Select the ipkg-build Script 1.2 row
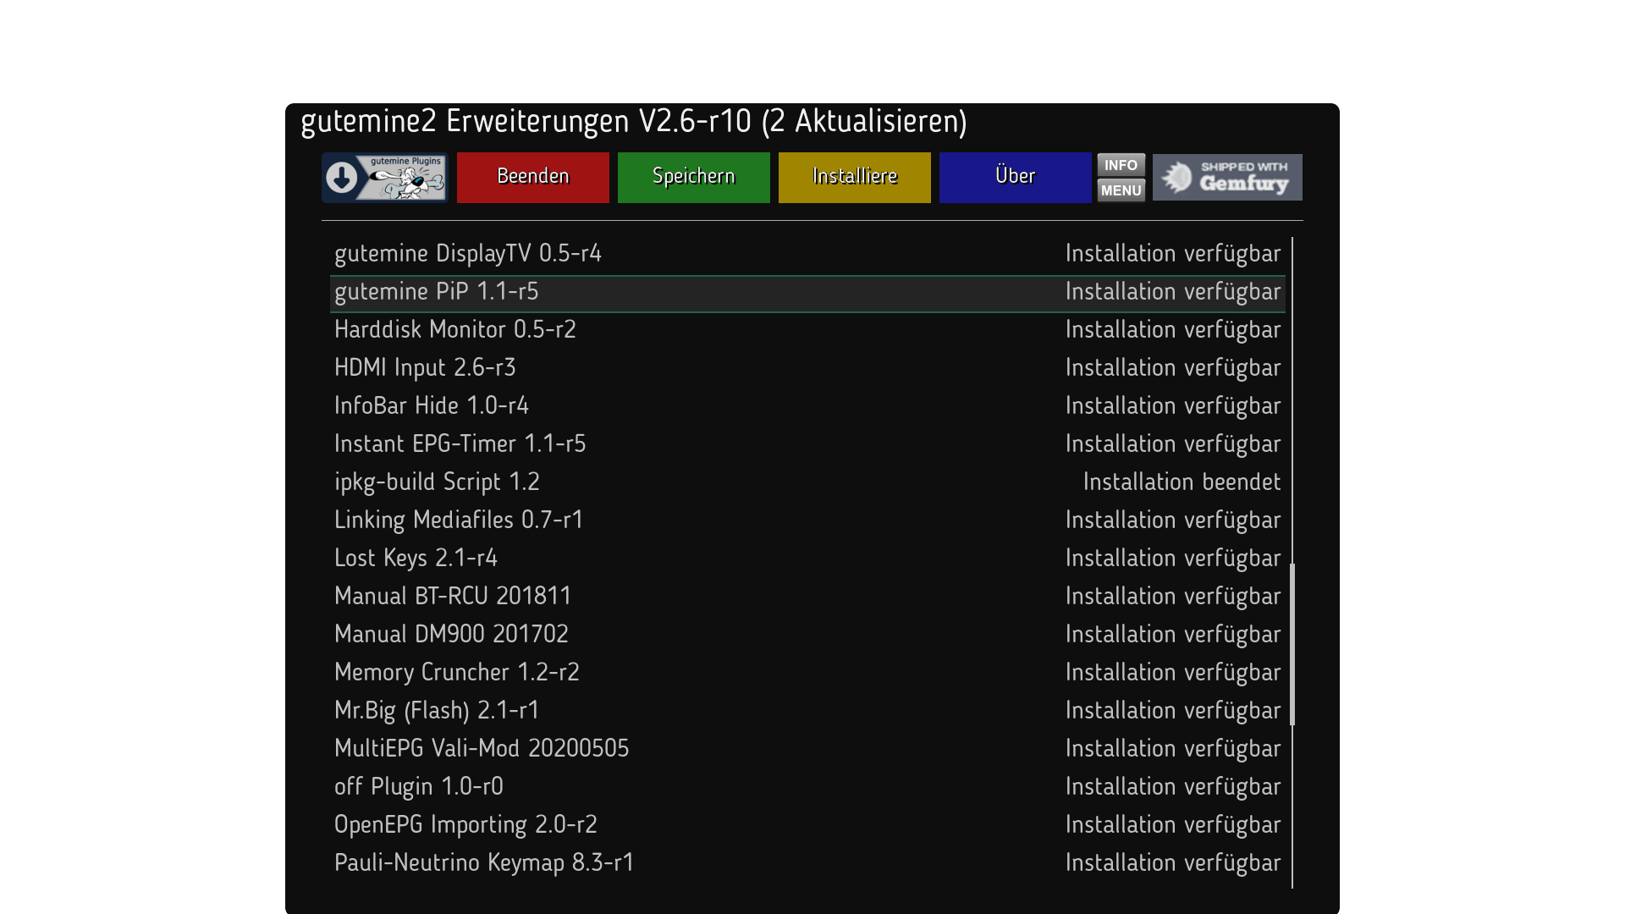This screenshot has width=1625, height=914. (x=807, y=482)
